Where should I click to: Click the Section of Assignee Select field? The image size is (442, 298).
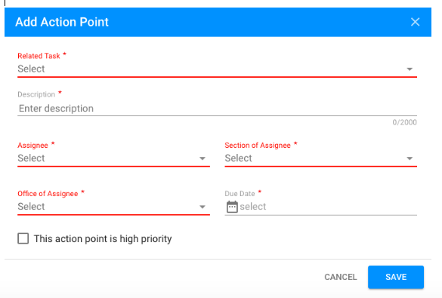321,158
